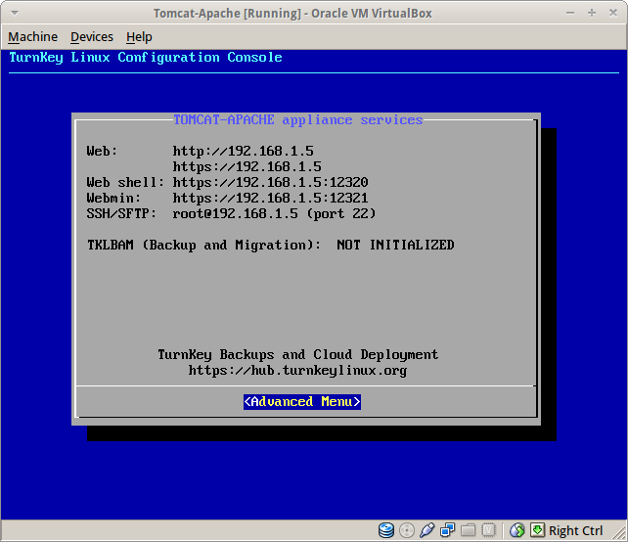Click the hard disk activity icon

[x=386, y=530]
